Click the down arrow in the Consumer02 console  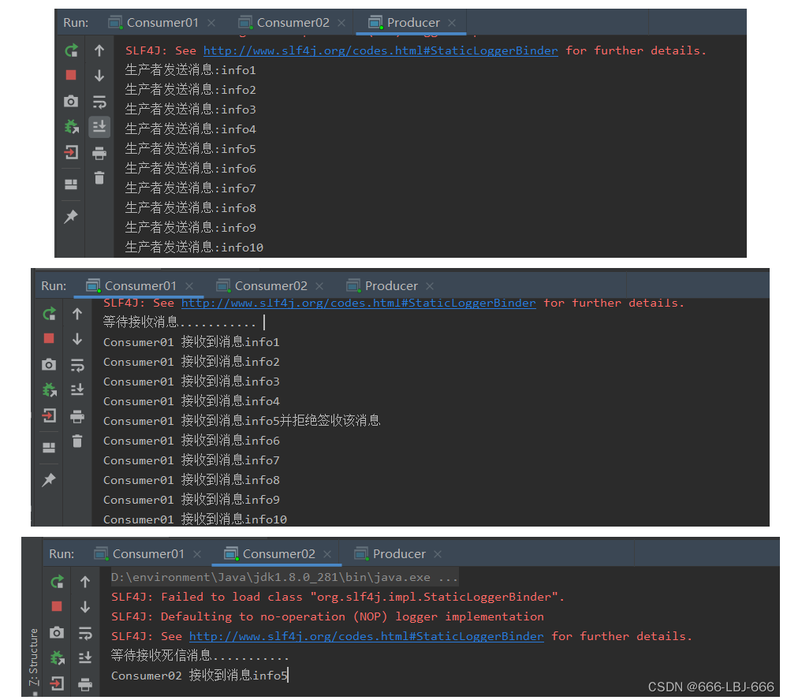(x=85, y=607)
